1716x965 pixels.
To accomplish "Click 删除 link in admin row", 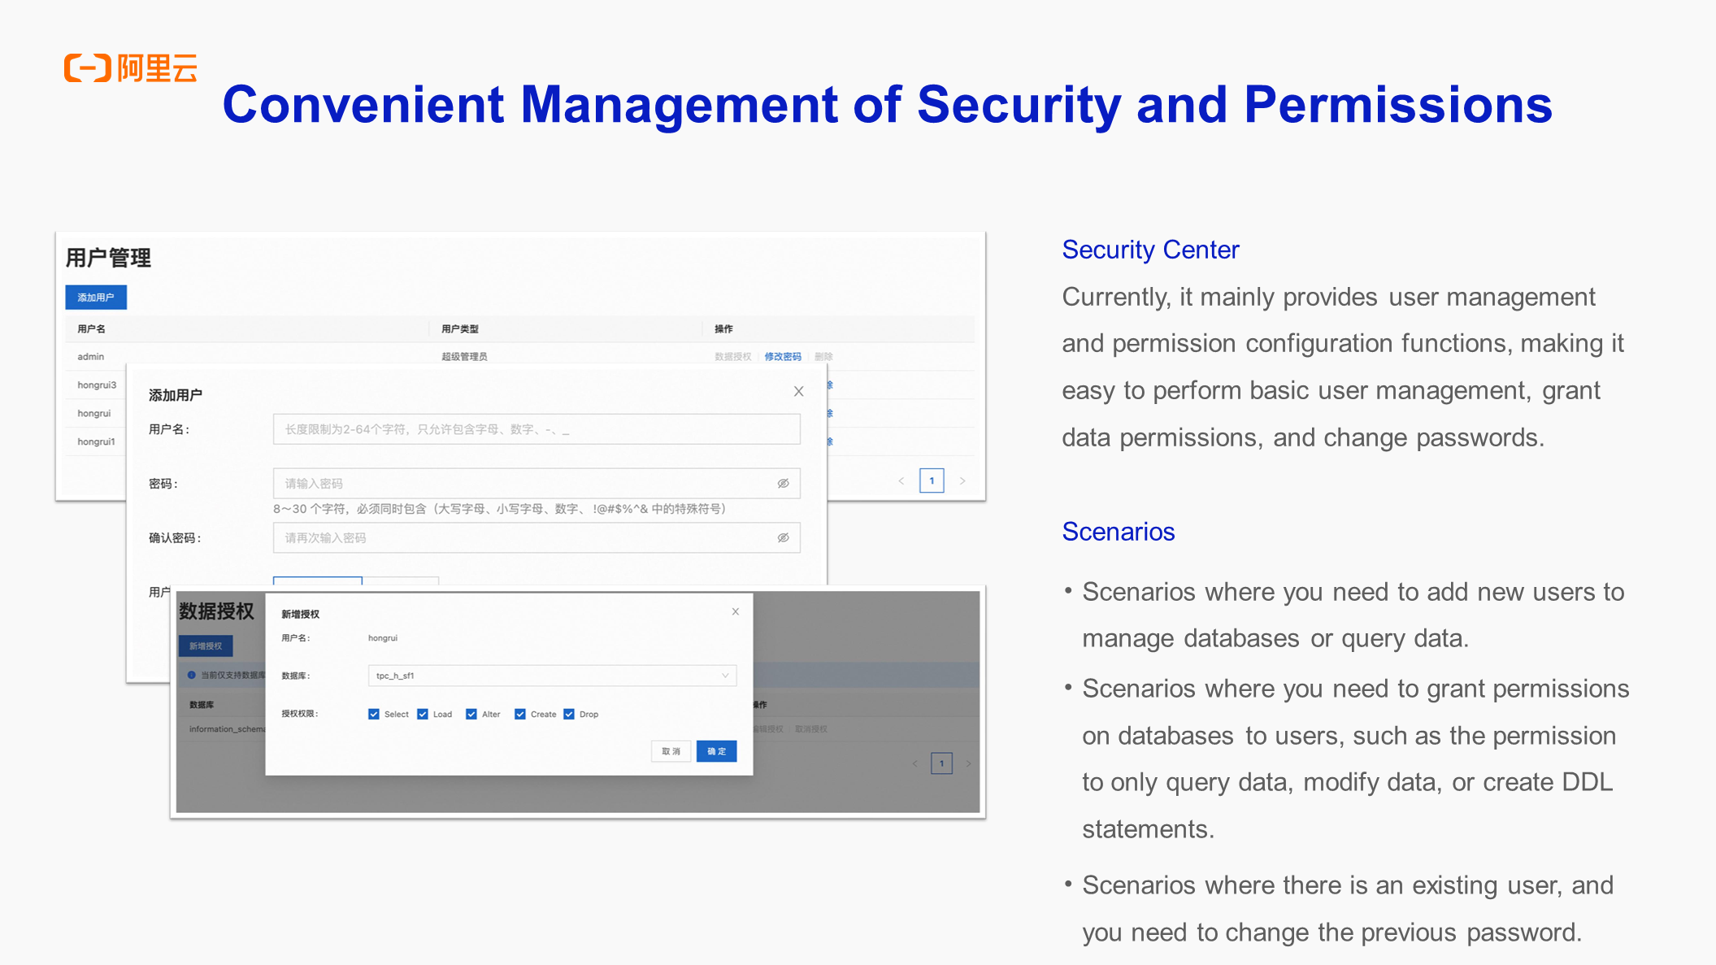I will 823,357.
